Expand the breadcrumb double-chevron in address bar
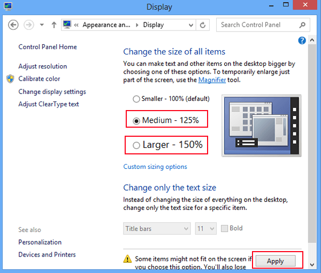321x273 pixels. point(77,25)
